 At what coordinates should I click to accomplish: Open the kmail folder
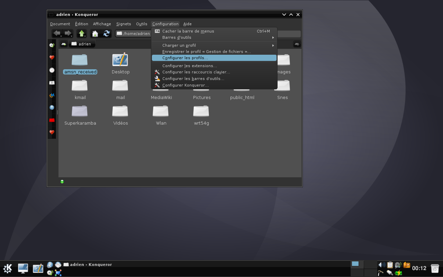(80, 89)
